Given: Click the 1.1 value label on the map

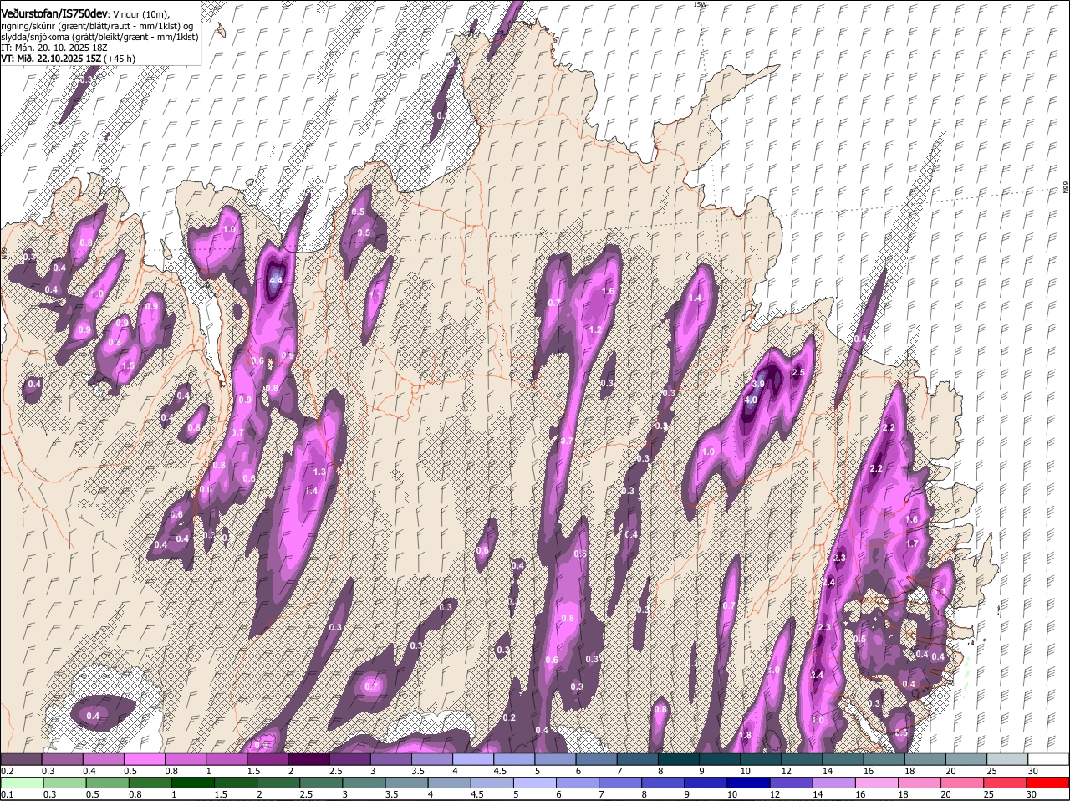Looking at the screenshot, I should click(376, 295).
